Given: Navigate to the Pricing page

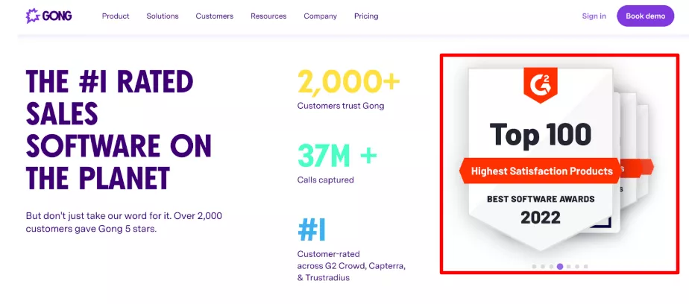Looking at the screenshot, I should click(366, 16).
